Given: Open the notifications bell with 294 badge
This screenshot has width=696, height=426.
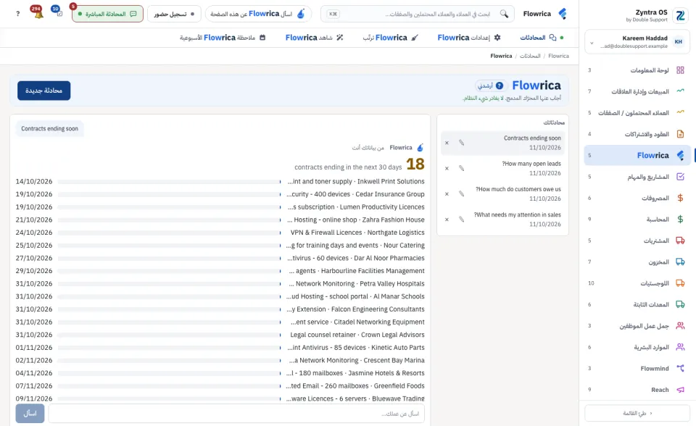Looking at the screenshot, I should click(x=37, y=13).
